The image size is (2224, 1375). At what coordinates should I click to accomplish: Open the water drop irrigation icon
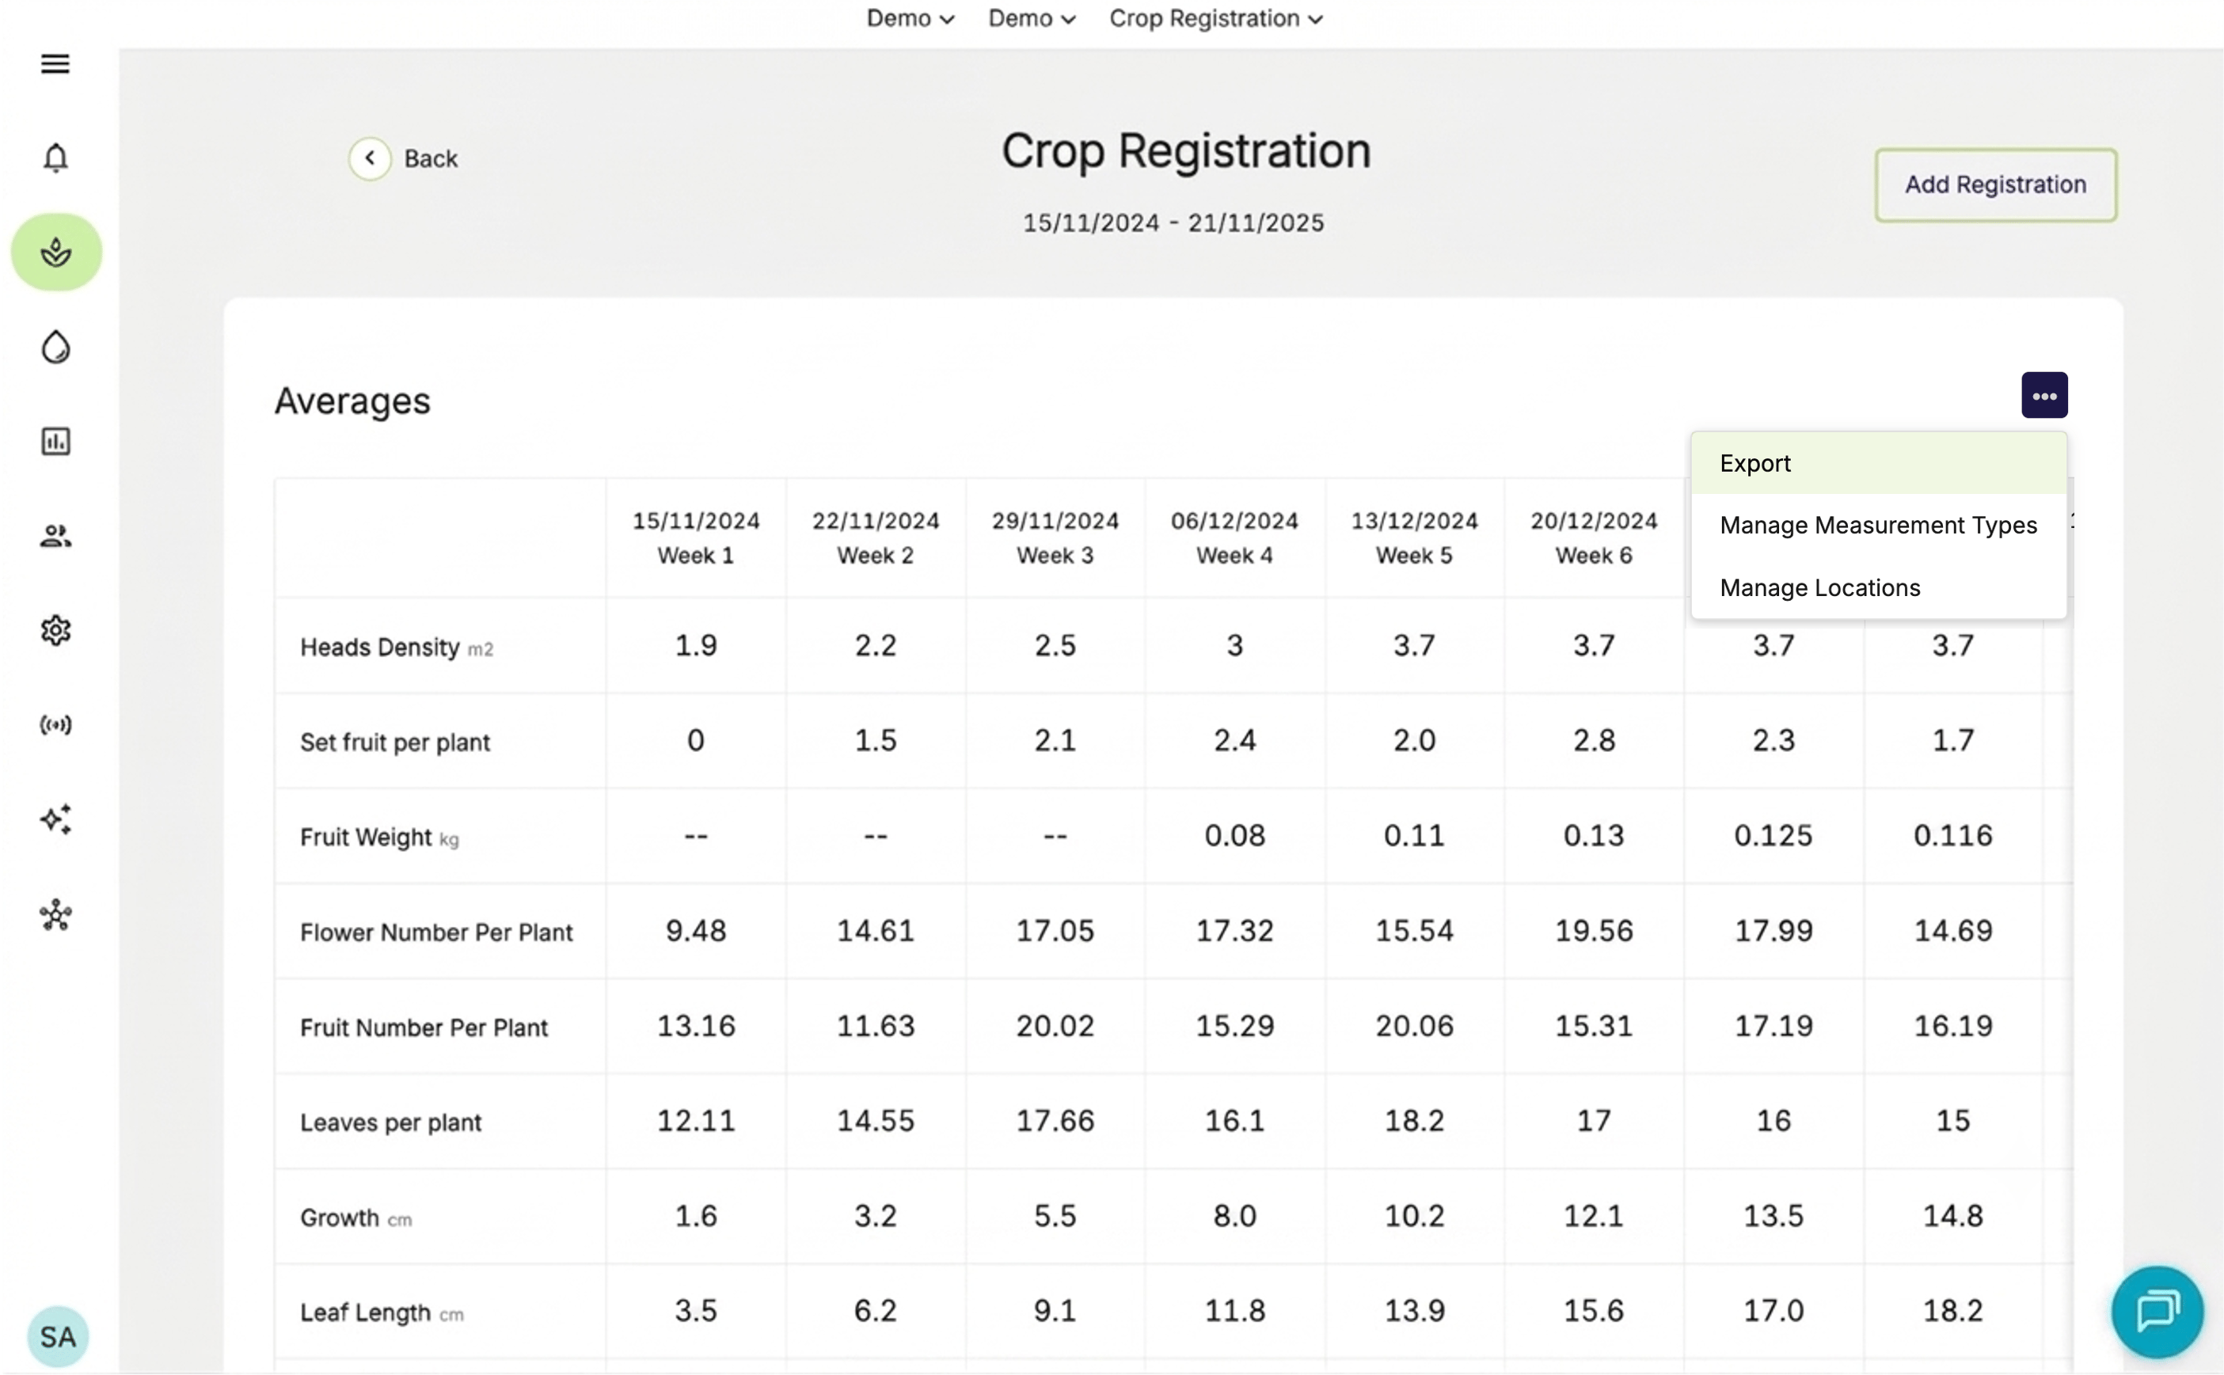tap(55, 347)
